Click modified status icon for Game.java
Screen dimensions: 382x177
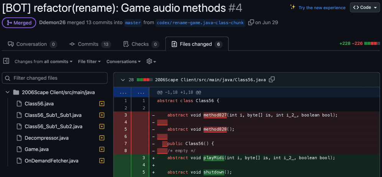102,149
